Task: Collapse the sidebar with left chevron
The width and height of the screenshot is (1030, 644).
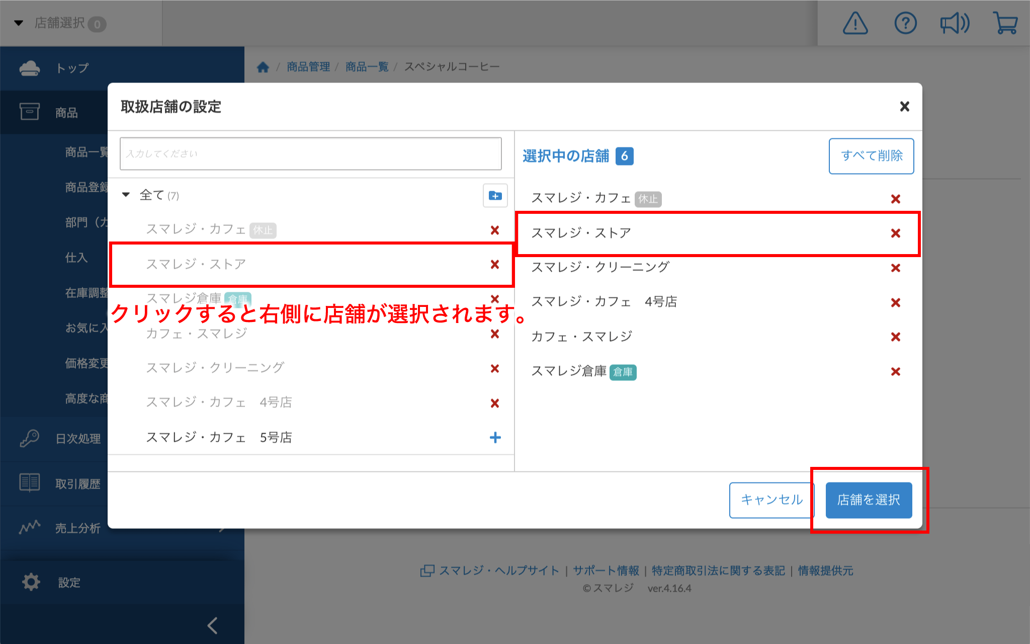Action: (213, 625)
